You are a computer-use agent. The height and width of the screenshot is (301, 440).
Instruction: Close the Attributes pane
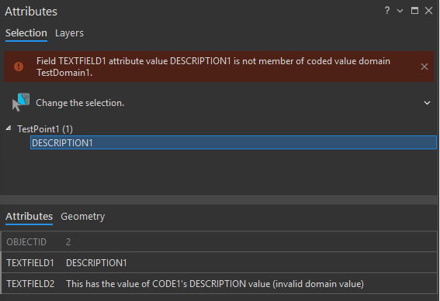pos(428,11)
